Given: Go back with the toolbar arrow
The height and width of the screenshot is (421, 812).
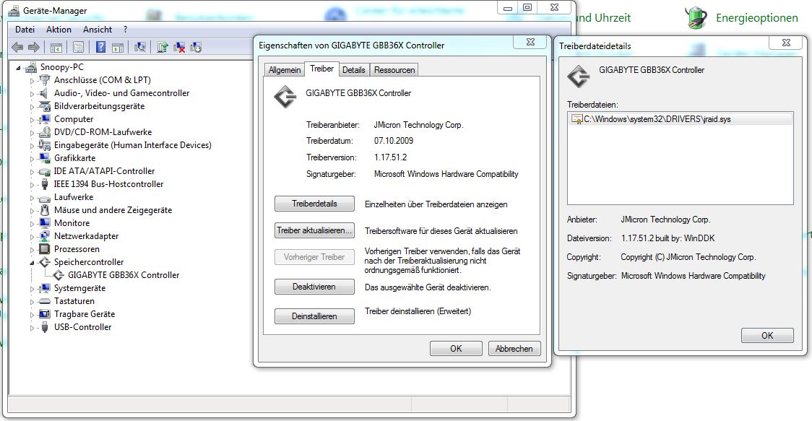Looking at the screenshot, I should [17, 48].
